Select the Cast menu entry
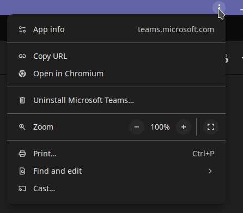243x213 pixels. pyautogui.click(x=116, y=188)
